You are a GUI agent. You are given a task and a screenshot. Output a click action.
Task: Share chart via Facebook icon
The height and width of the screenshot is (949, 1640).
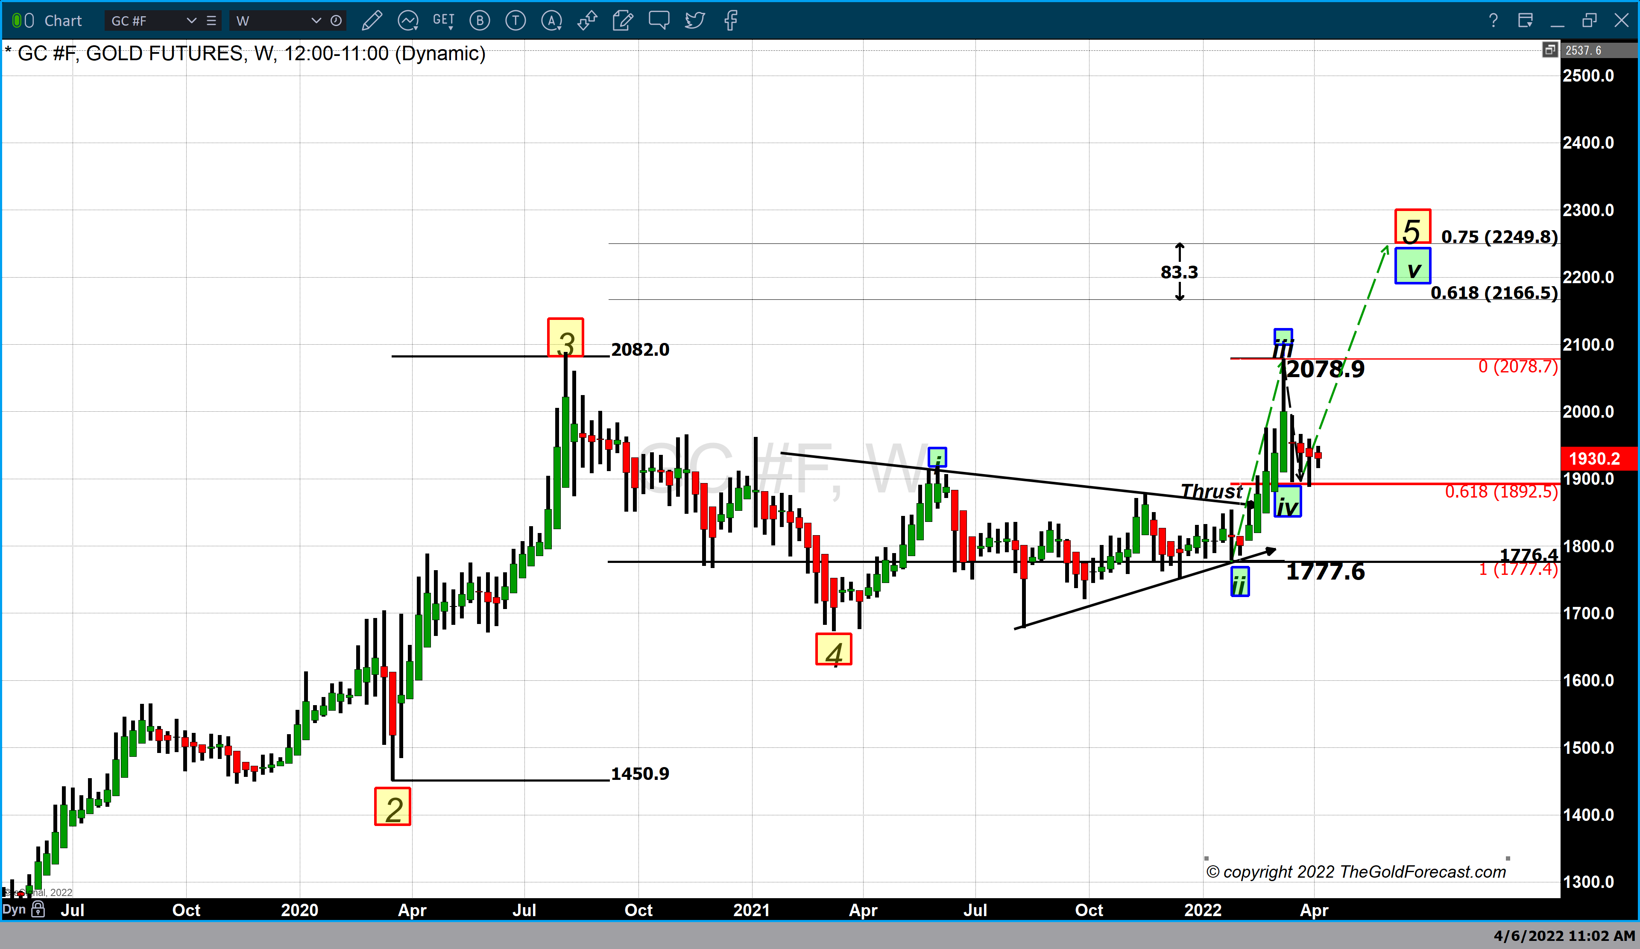coord(731,21)
